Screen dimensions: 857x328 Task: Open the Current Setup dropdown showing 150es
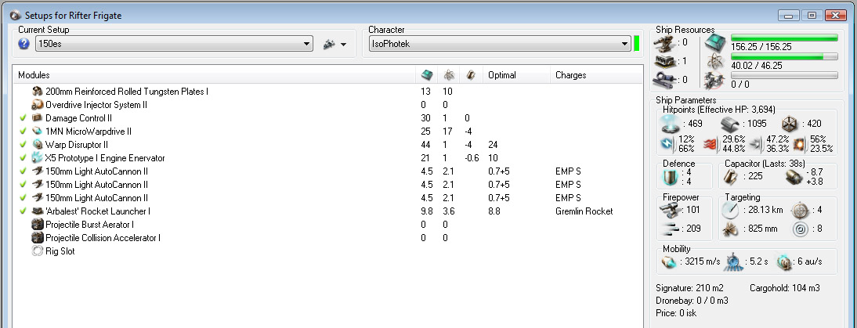click(174, 44)
